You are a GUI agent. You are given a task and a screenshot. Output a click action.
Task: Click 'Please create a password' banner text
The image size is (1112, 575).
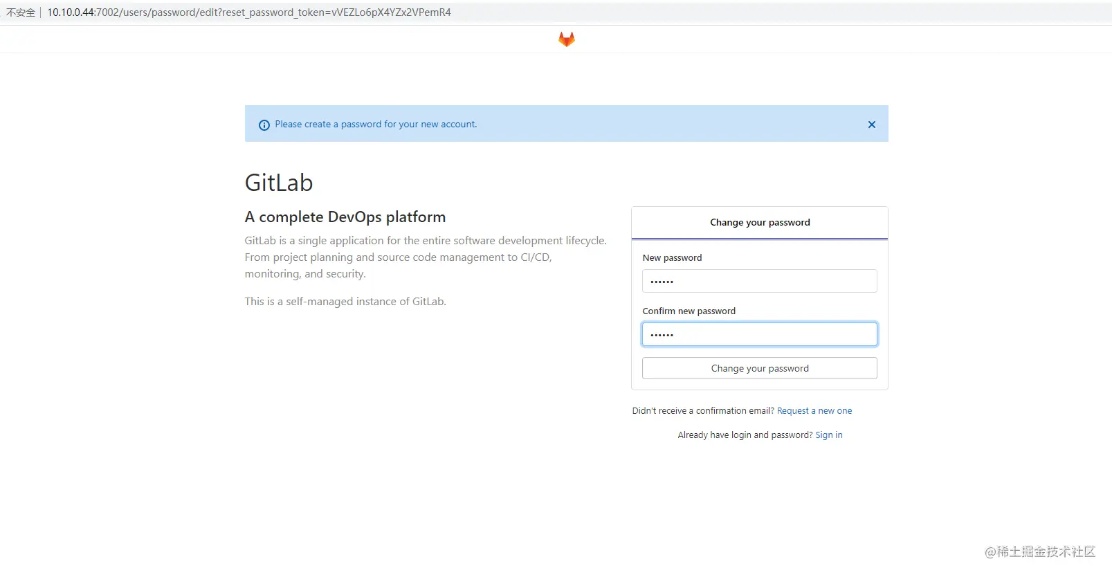(x=376, y=125)
